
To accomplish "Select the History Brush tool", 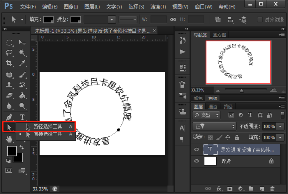I will point(22,85).
